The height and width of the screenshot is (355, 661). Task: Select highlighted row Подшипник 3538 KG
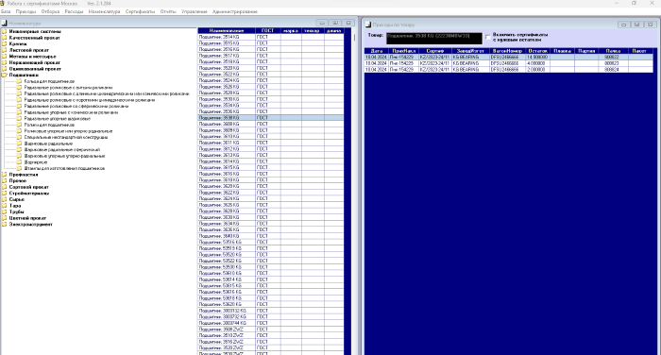pyautogui.click(x=270, y=118)
